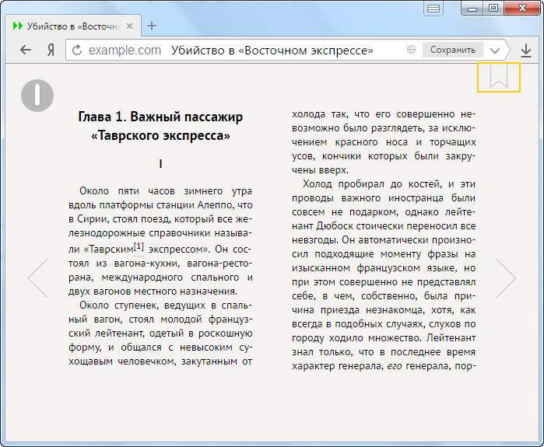
Task: Go to previous page with left chevron
Action: pyautogui.click(x=38, y=278)
